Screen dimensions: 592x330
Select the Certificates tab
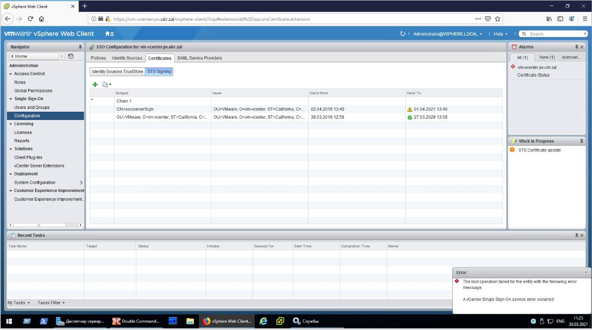(160, 58)
